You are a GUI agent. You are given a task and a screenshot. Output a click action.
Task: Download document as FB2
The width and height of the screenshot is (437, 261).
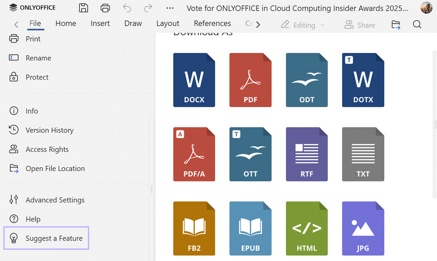194,228
